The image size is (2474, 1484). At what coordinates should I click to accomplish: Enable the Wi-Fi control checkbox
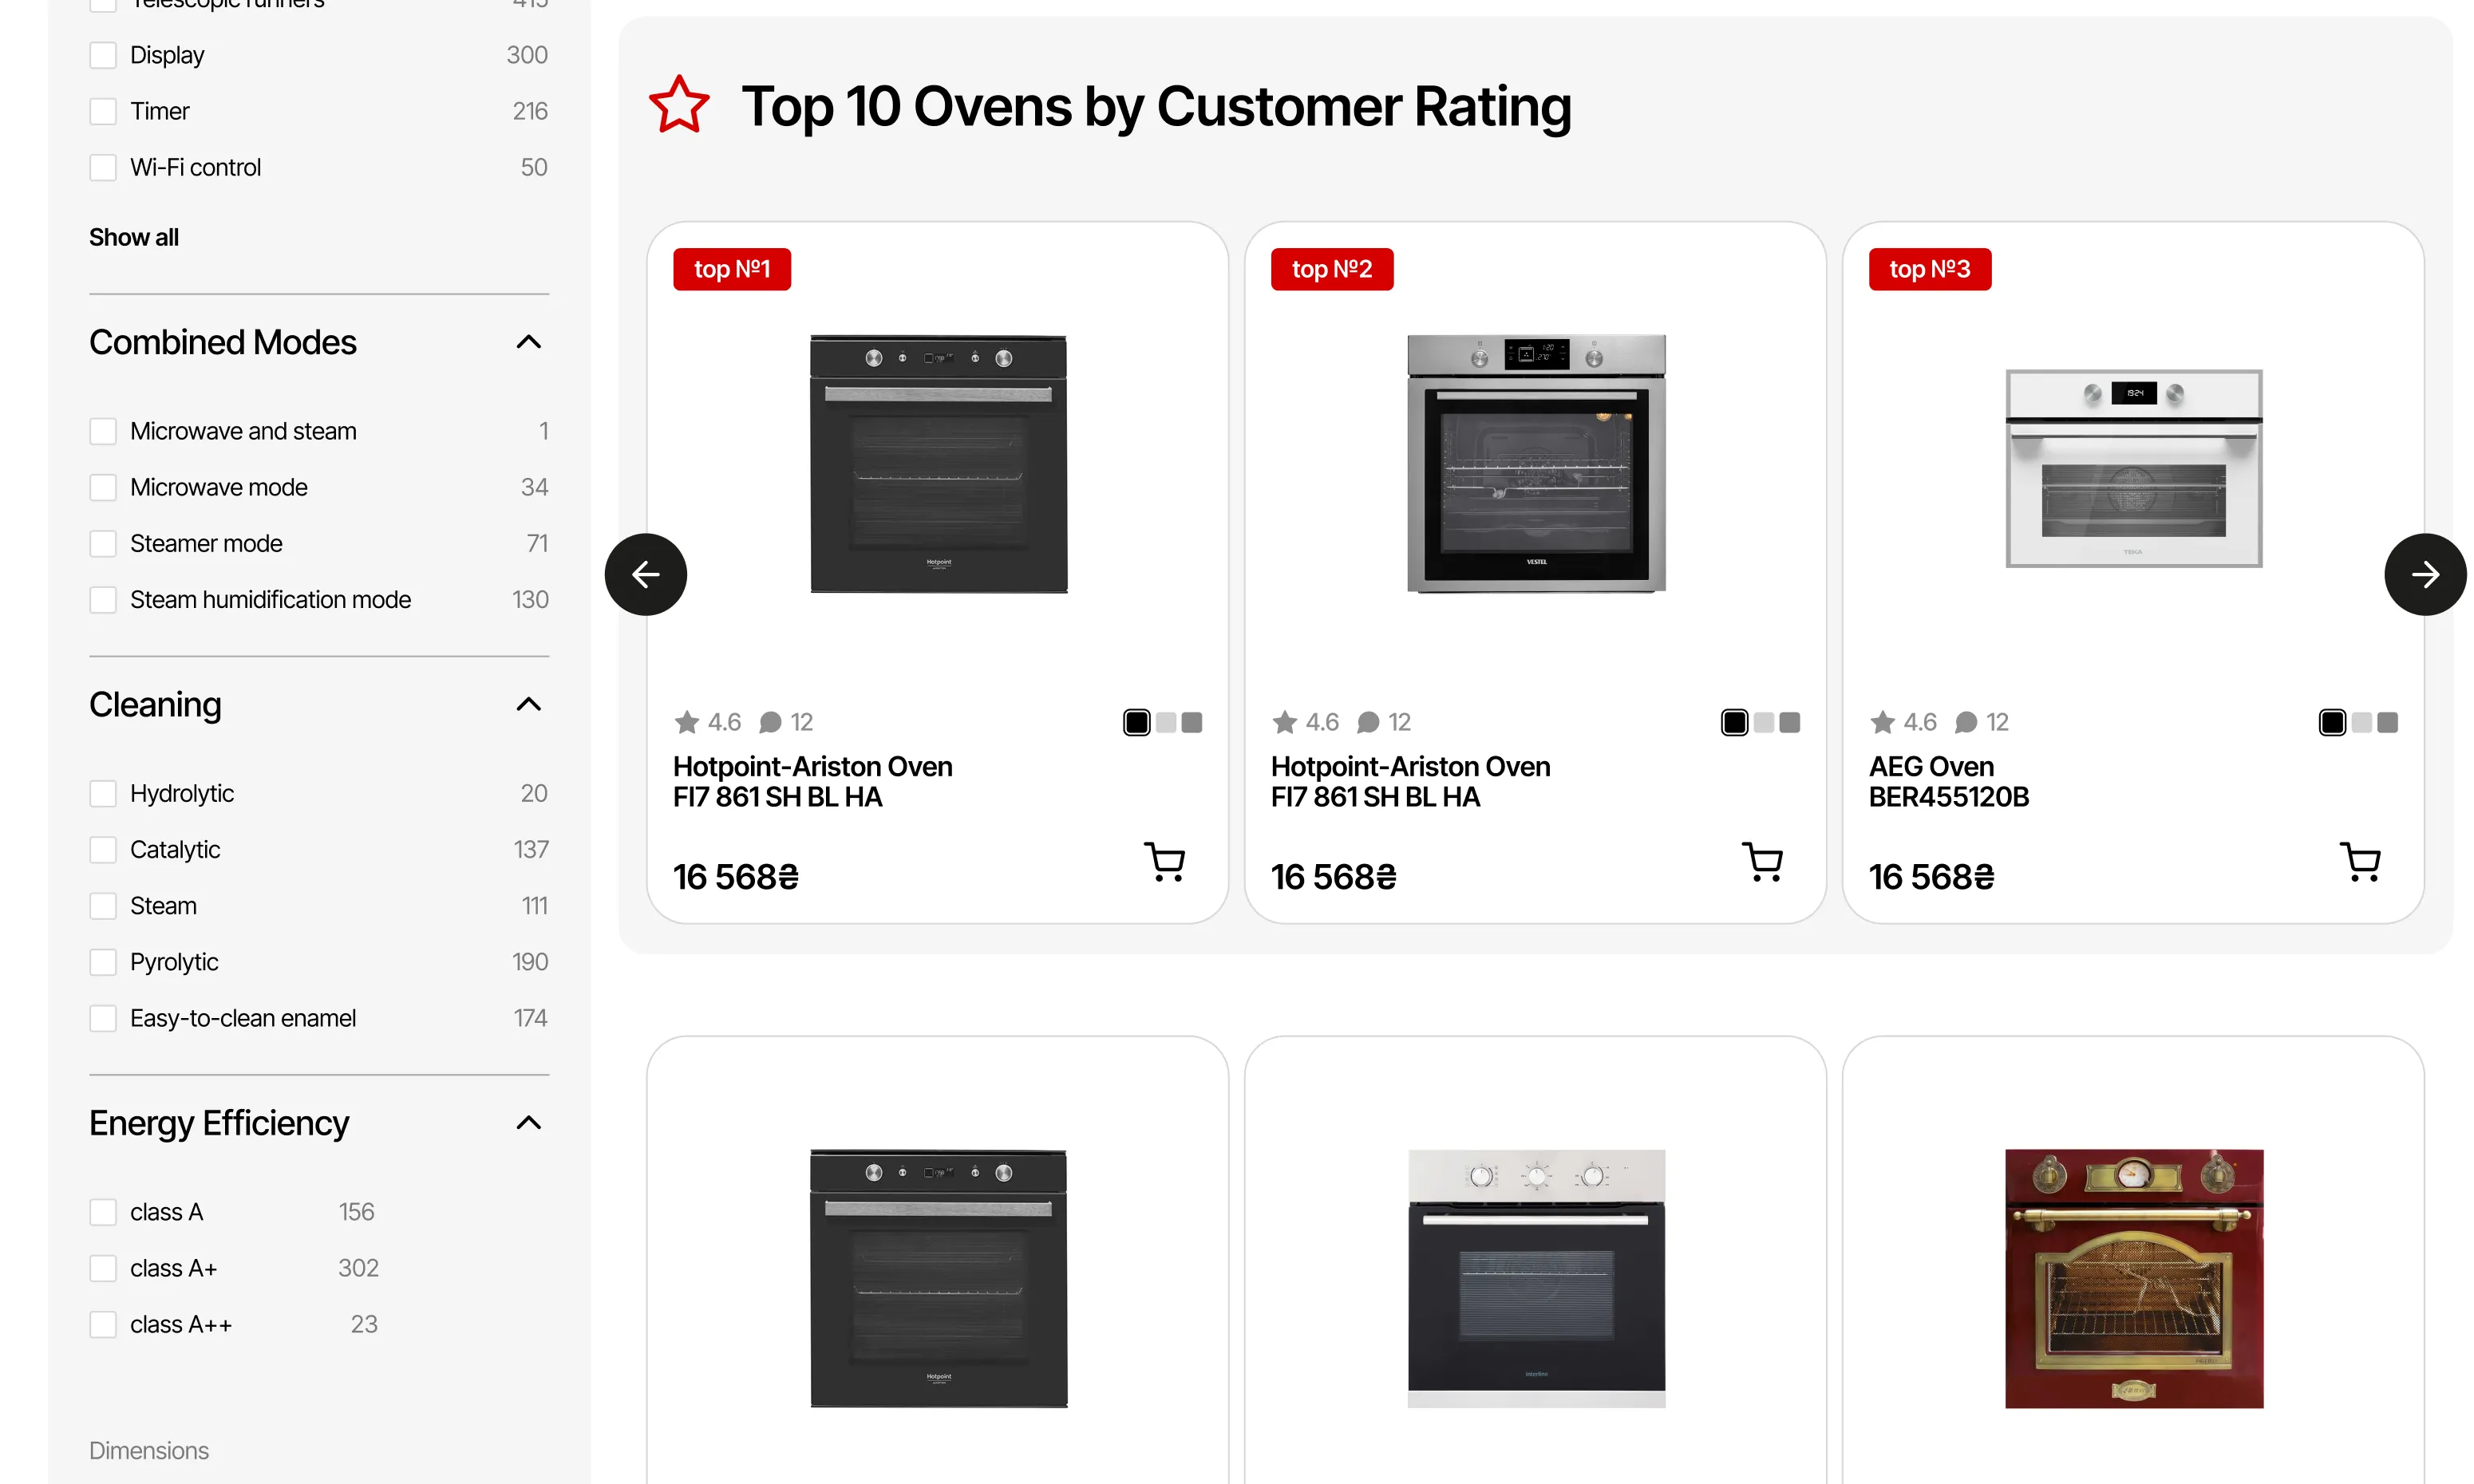click(103, 167)
